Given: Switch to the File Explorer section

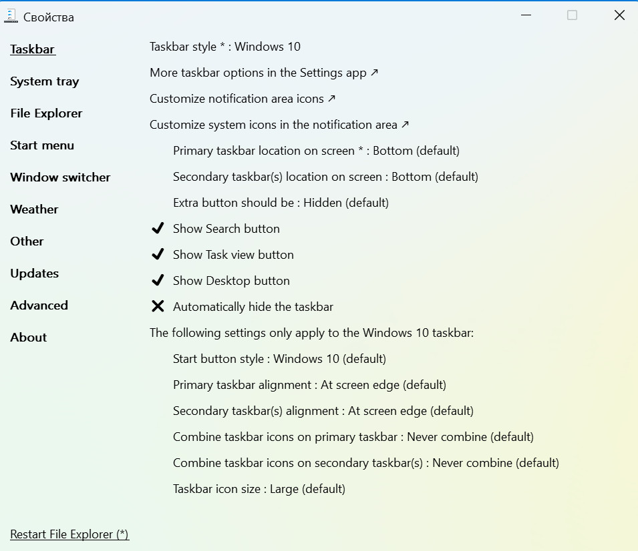Looking at the screenshot, I should 46,113.
